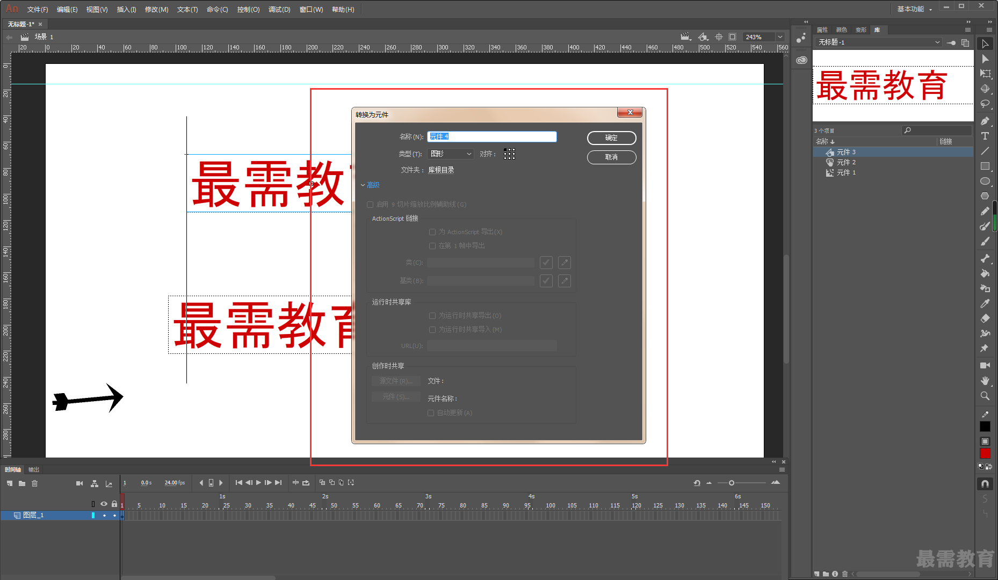Go to the last frame
Viewport: 998px width, 580px height.
point(278,482)
